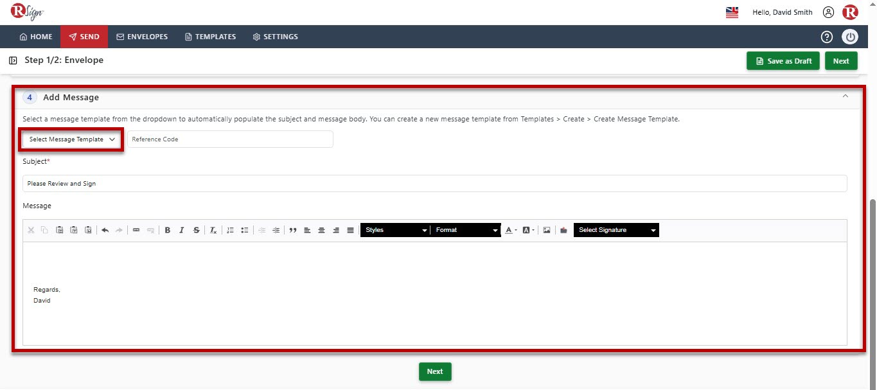Viewport: 877px width, 390px height.
Task: Toggle bold formatting
Action: pyautogui.click(x=168, y=230)
